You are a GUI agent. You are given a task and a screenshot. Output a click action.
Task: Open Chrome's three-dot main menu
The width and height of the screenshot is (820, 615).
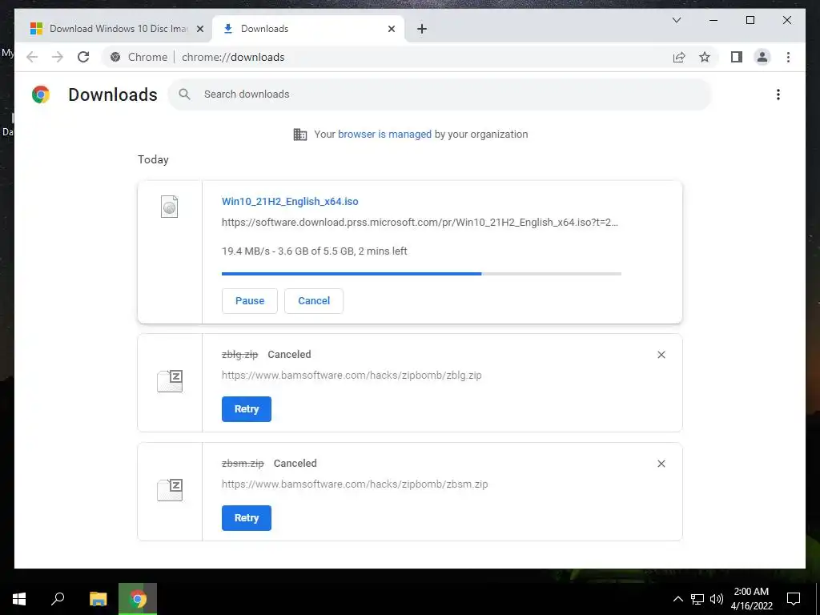pos(788,57)
